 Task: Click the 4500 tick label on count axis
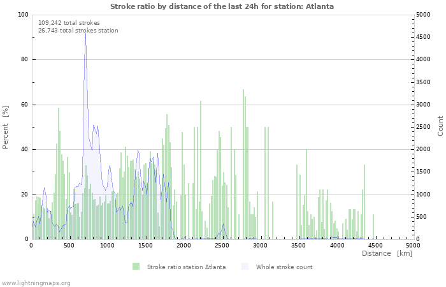click(x=423, y=37)
